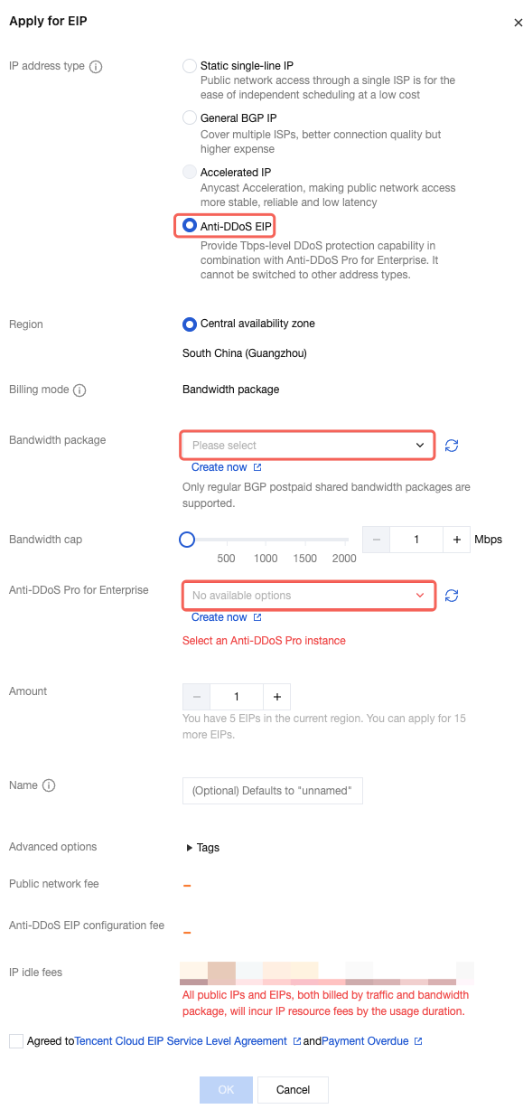Click the Name input field
The height and width of the screenshot is (1109, 523).
tap(273, 791)
